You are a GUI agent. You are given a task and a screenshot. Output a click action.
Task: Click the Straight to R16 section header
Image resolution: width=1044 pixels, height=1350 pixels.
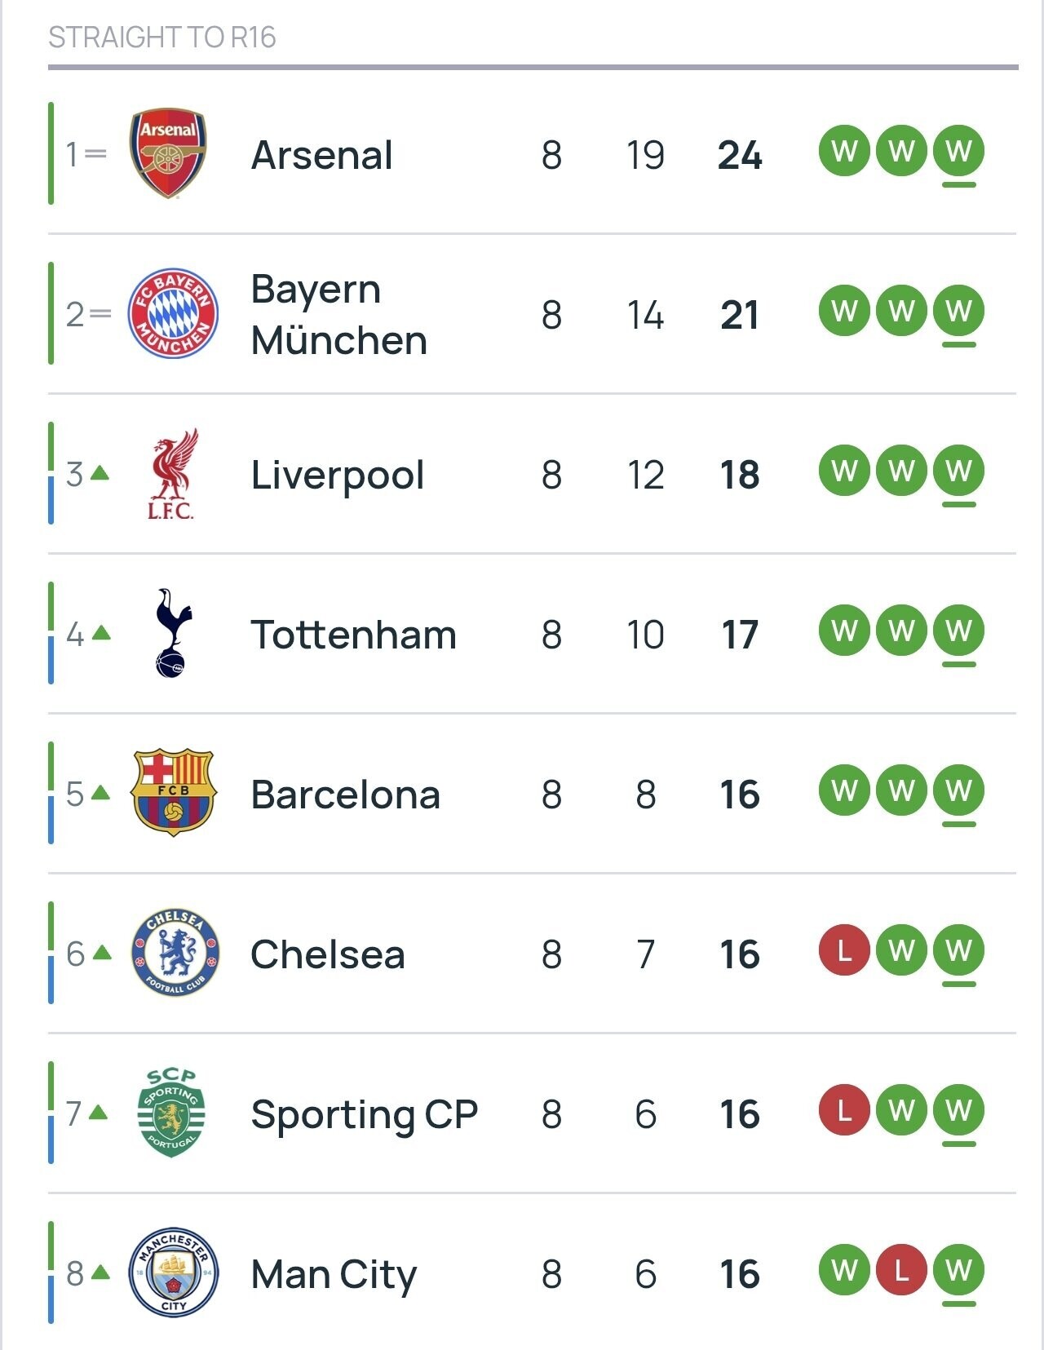point(162,38)
